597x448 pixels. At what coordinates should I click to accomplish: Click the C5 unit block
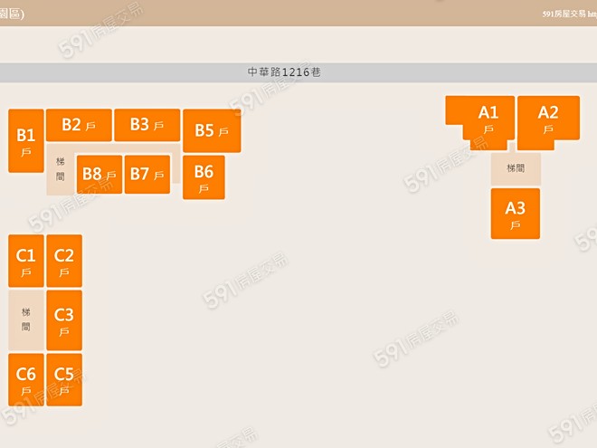click(64, 378)
